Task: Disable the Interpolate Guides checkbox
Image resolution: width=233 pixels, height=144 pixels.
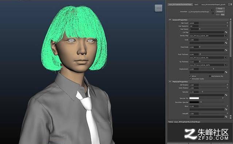Action: [x=190, y=79]
